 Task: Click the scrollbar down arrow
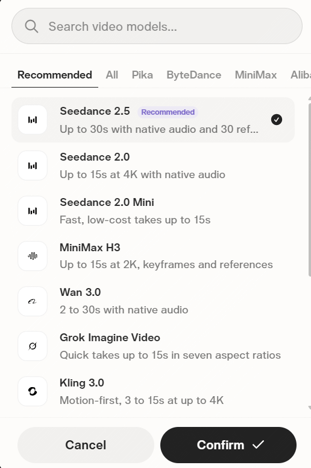pyautogui.click(x=310, y=408)
